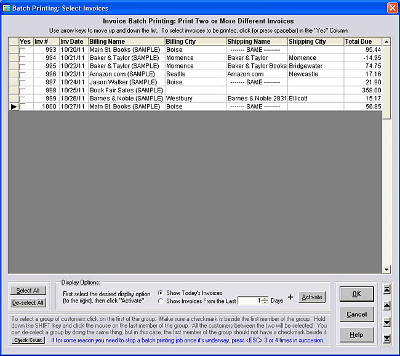Jump to last record with bottom navigation arrow
The image size is (400, 356).
tap(386, 338)
